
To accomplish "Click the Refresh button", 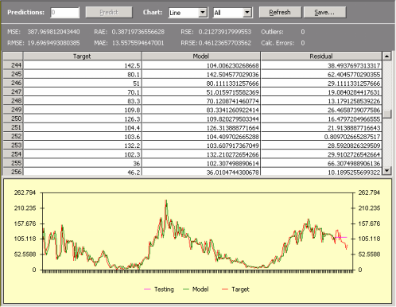I will coord(280,12).
